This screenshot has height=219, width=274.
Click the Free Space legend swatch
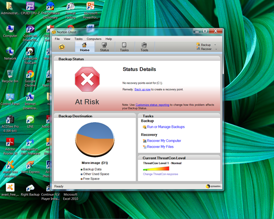(81, 179)
